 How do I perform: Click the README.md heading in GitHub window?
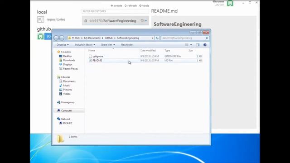164,11
